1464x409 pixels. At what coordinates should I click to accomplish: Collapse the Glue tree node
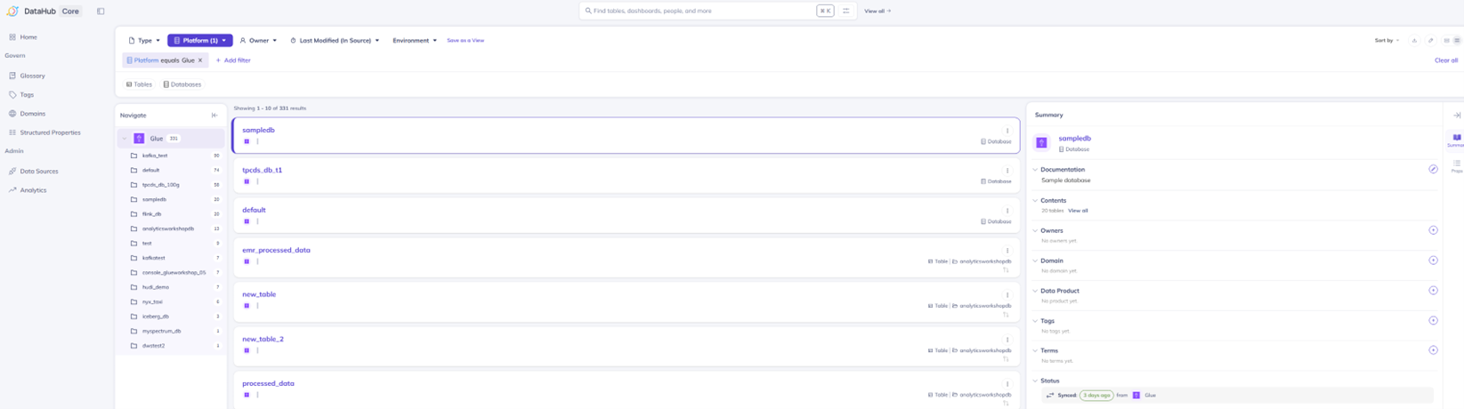coord(125,139)
